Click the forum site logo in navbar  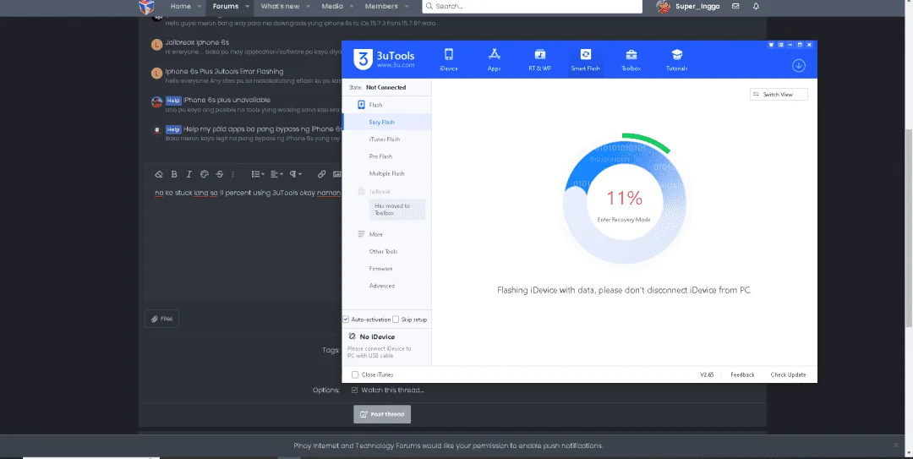click(x=147, y=7)
